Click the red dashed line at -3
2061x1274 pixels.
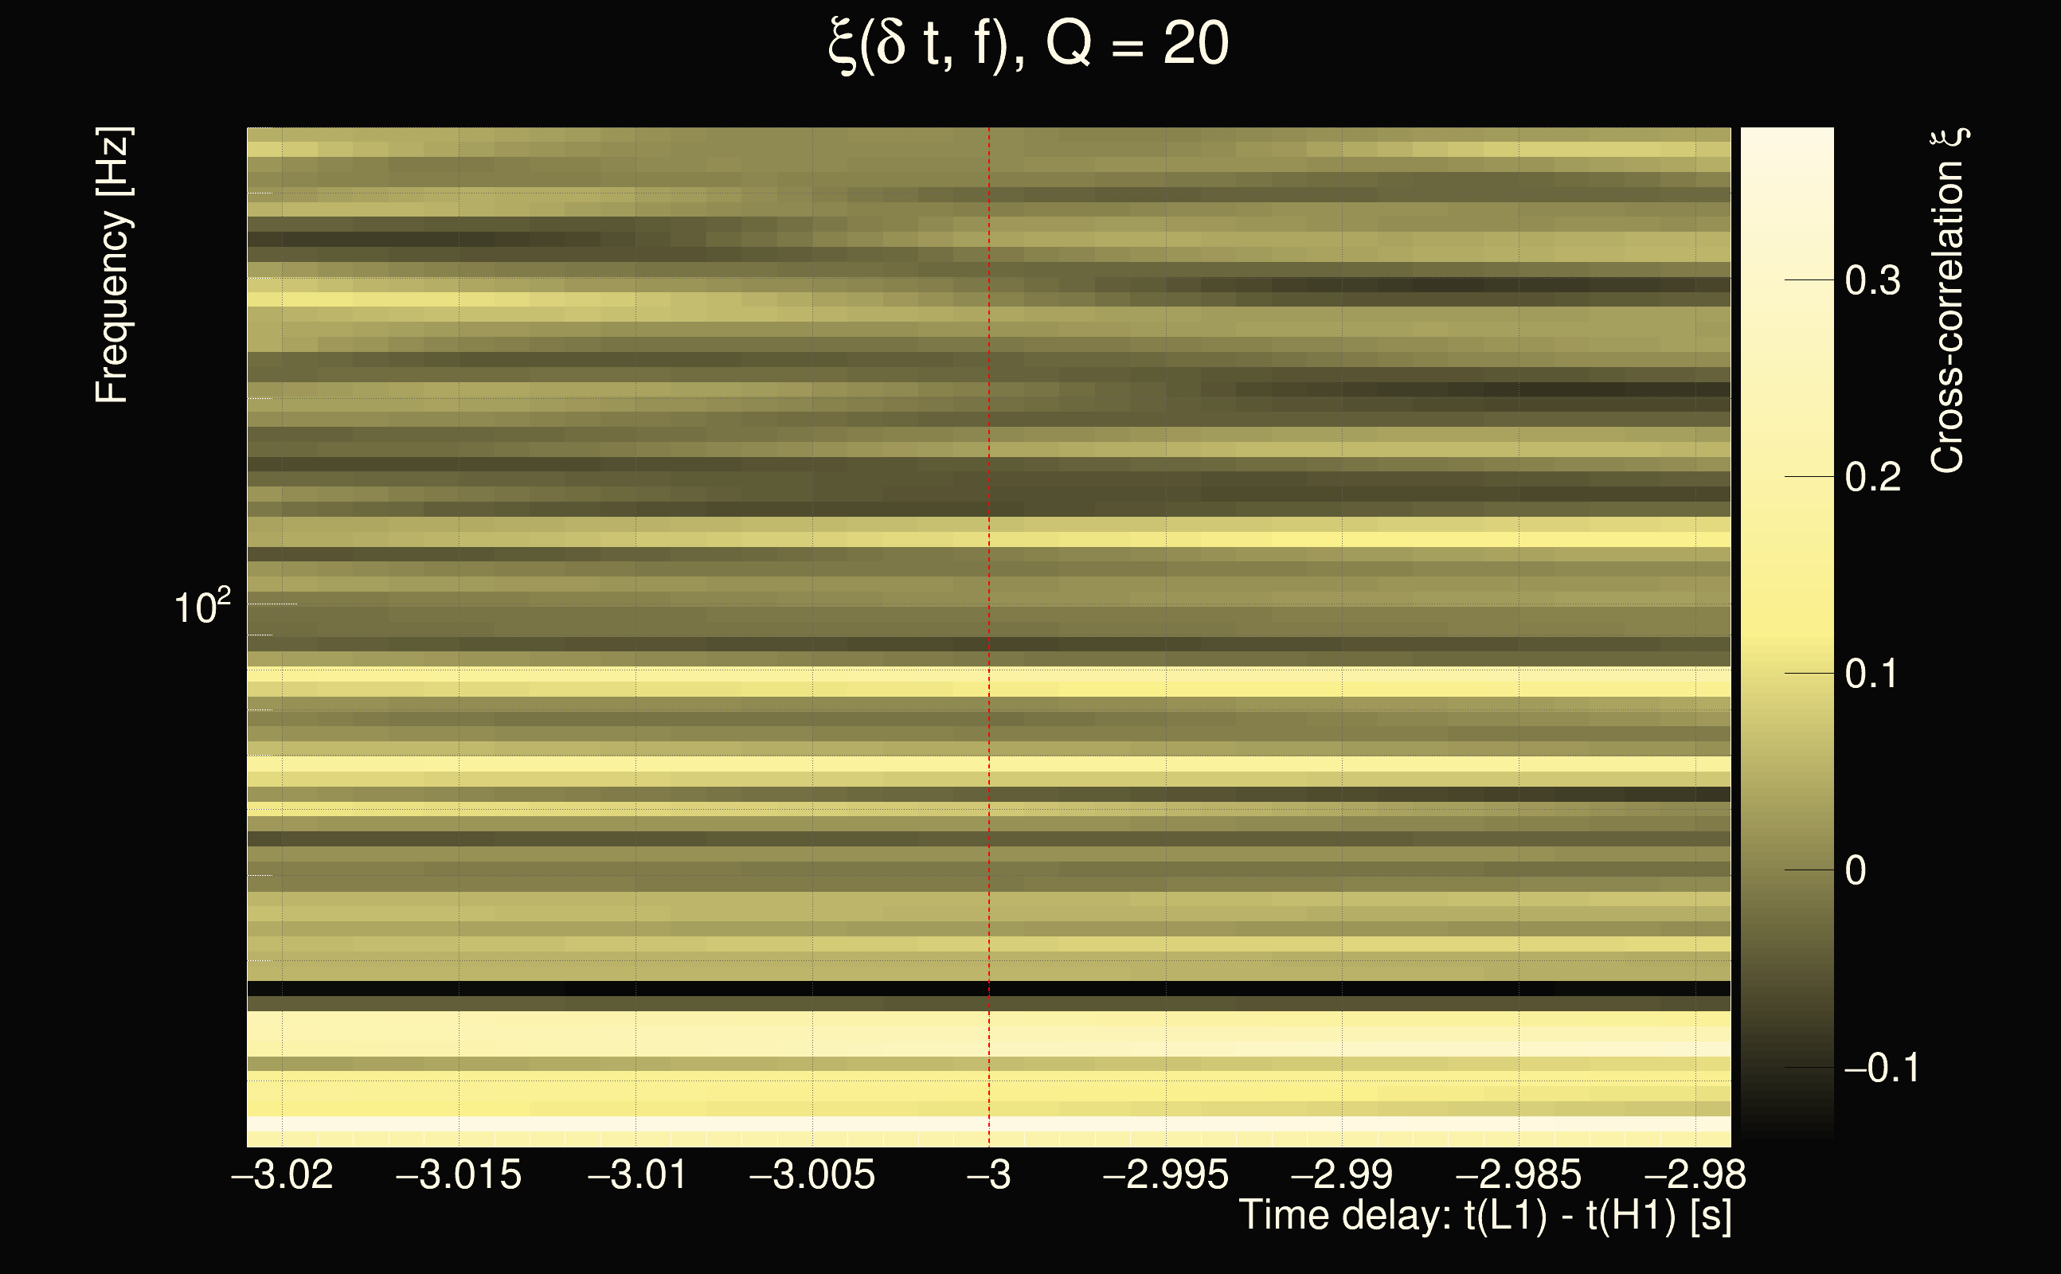pyautogui.click(x=988, y=590)
